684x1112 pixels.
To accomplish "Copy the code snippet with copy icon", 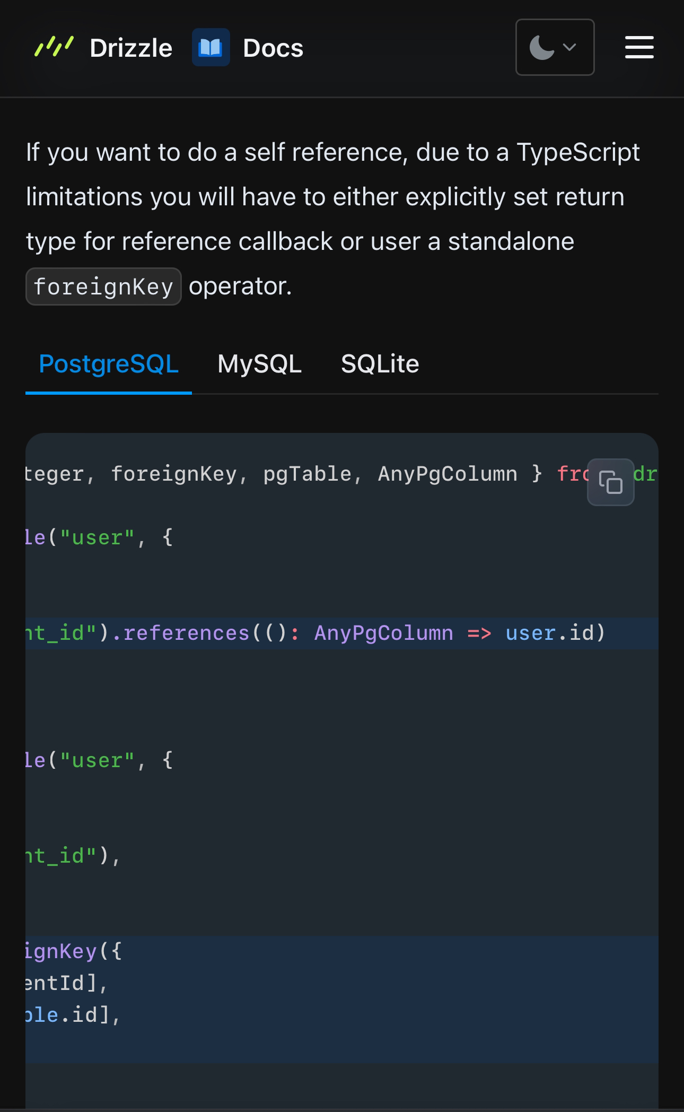I will coord(610,482).
